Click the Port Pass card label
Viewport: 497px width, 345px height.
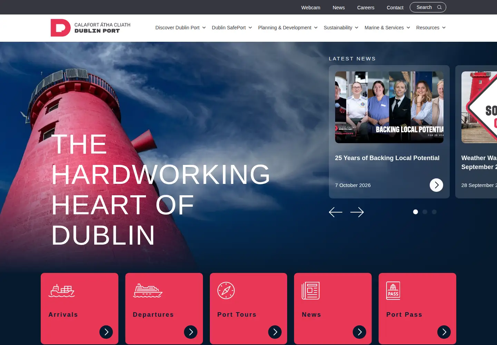click(x=404, y=315)
